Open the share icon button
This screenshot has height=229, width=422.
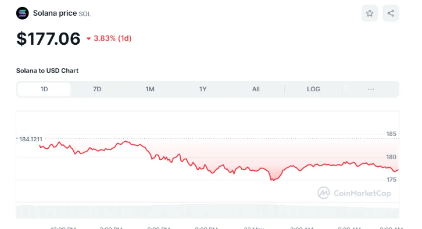[x=391, y=13]
